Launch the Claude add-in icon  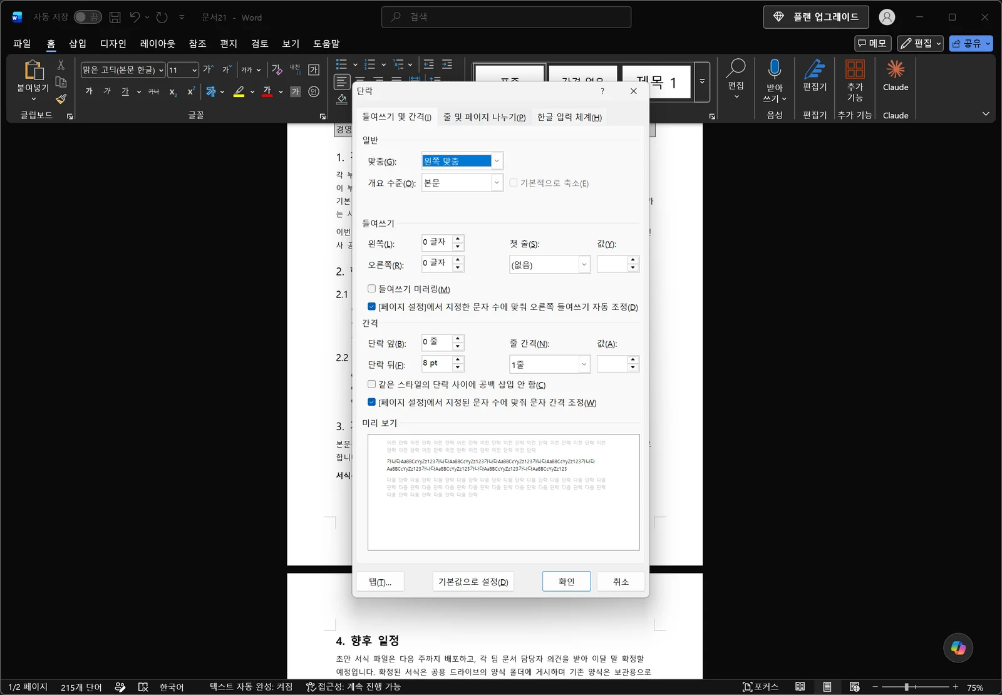click(896, 69)
